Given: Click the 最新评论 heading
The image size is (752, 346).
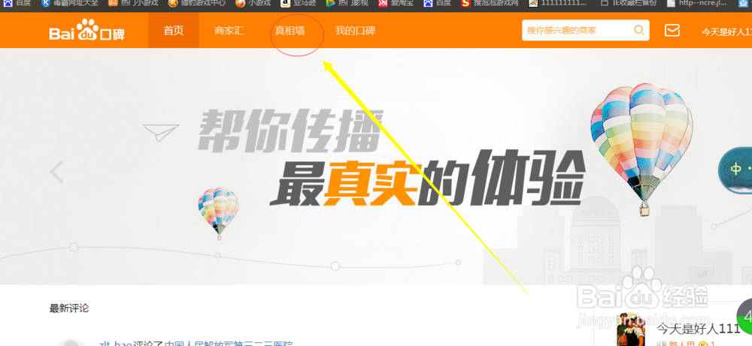Looking at the screenshot, I should tap(69, 308).
